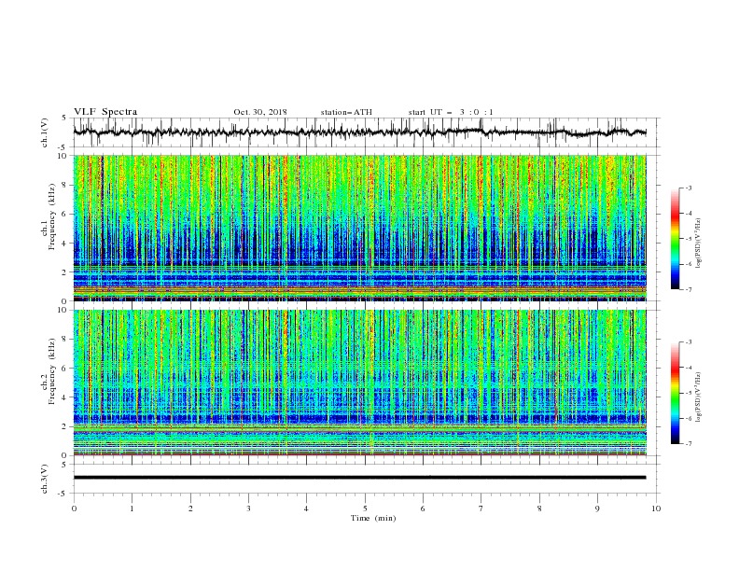Click the "ch.1(V)" axis label
Viewport: 739px width, 571px height.
coord(45,132)
